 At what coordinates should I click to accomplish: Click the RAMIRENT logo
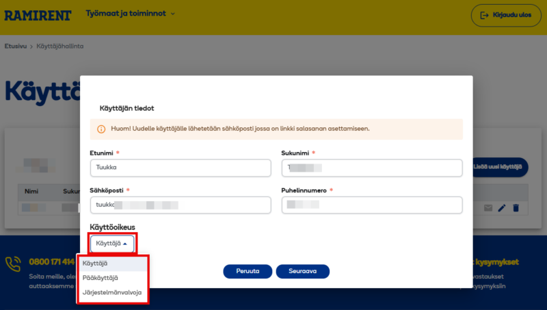point(37,15)
